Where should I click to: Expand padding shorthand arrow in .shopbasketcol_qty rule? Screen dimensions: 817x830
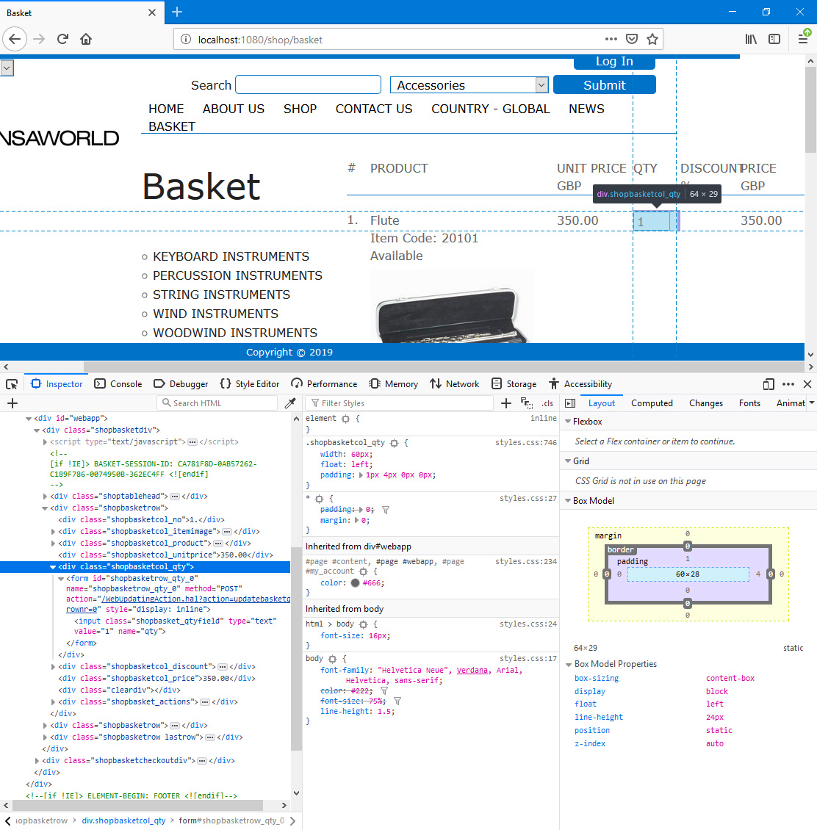click(x=361, y=475)
